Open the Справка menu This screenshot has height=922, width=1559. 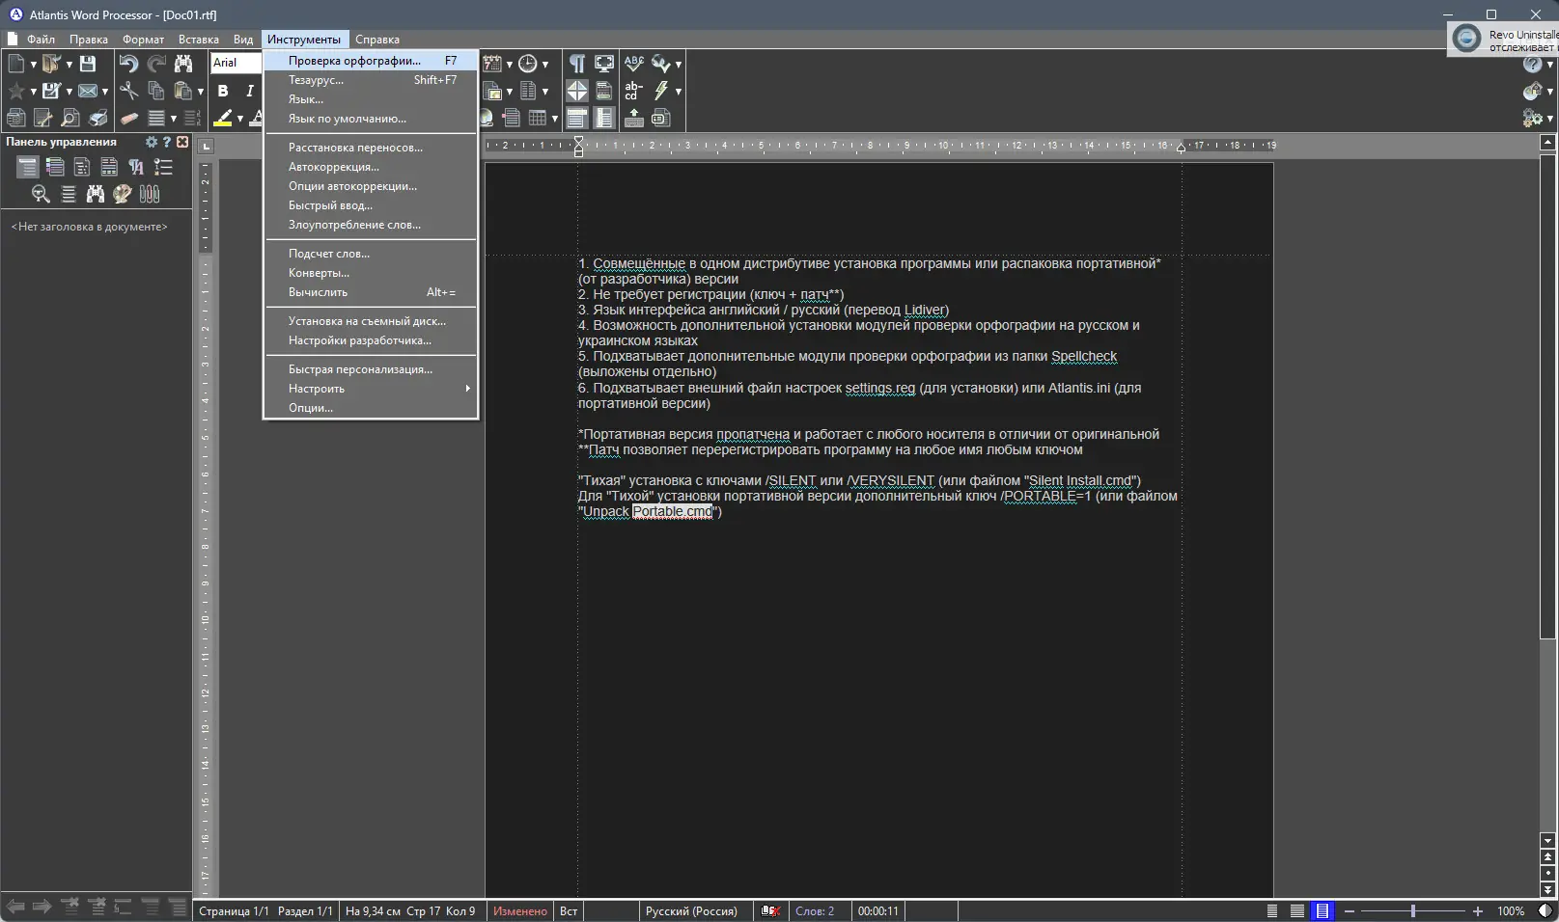[x=376, y=40]
